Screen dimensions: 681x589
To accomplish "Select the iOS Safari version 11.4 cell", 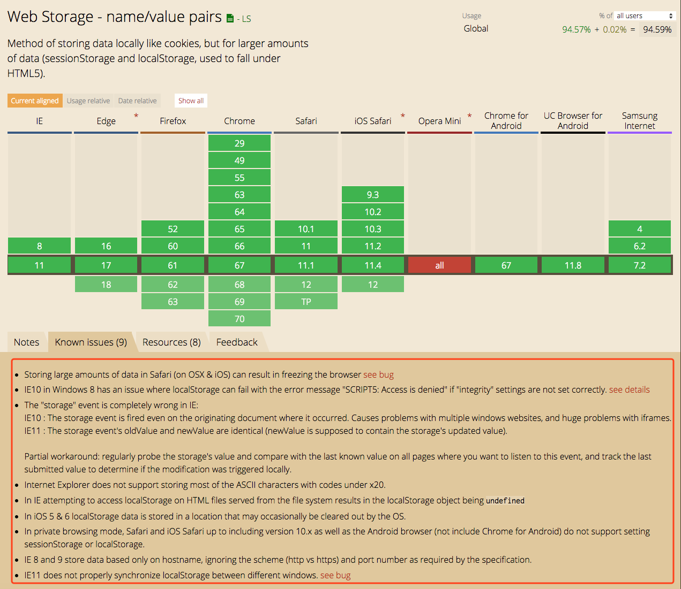I will pyautogui.click(x=373, y=265).
